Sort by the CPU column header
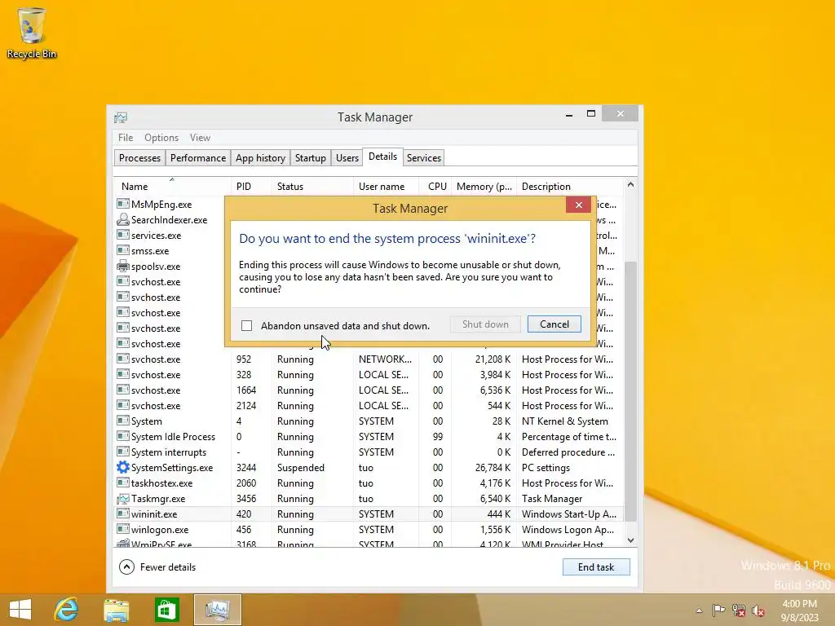The height and width of the screenshot is (626, 835). 435,187
